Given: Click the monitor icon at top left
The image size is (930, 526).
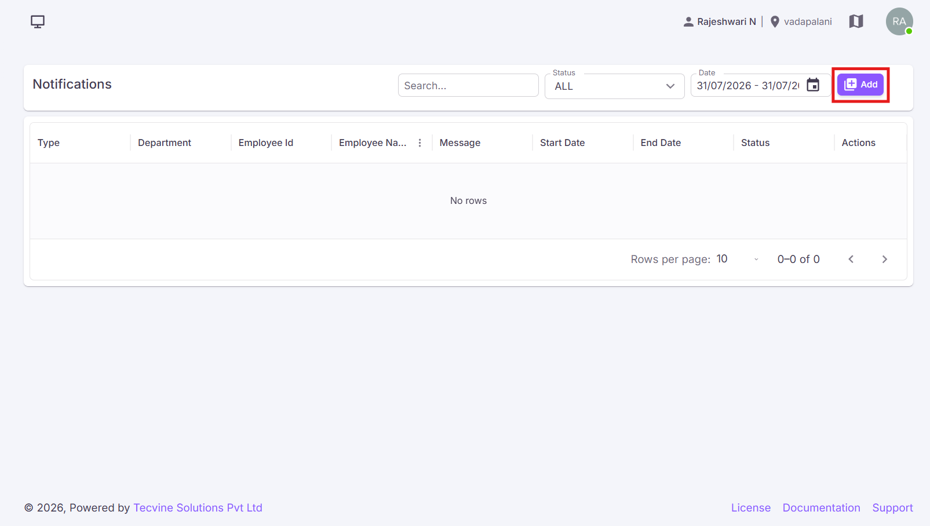Looking at the screenshot, I should pos(38,22).
